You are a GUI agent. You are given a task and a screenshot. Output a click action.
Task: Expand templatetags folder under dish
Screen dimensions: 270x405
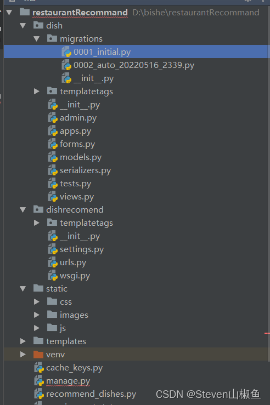pos(37,91)
